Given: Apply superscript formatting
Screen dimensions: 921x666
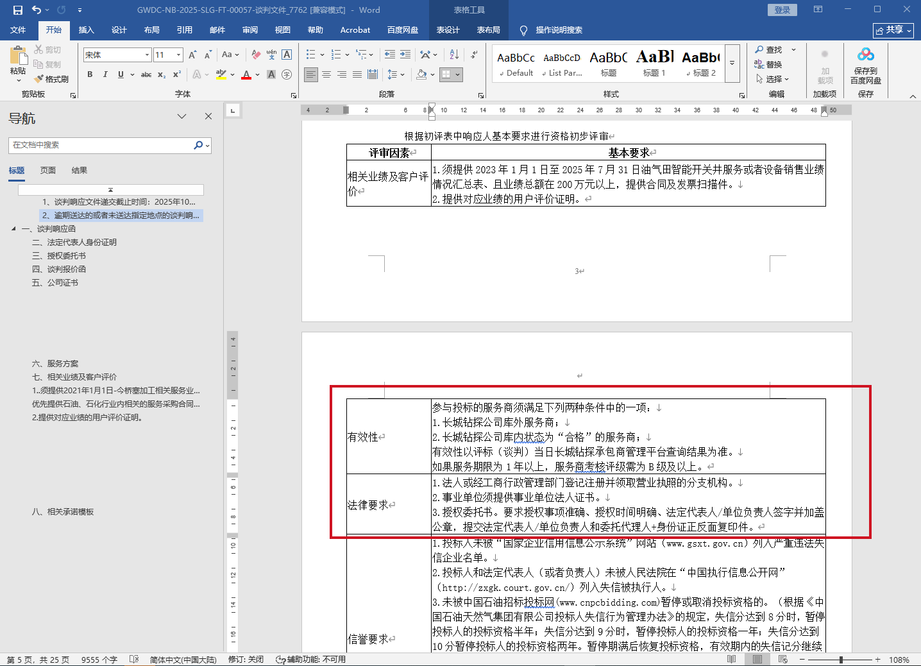Looking at the screenshot, I should (x=177, y=74).
